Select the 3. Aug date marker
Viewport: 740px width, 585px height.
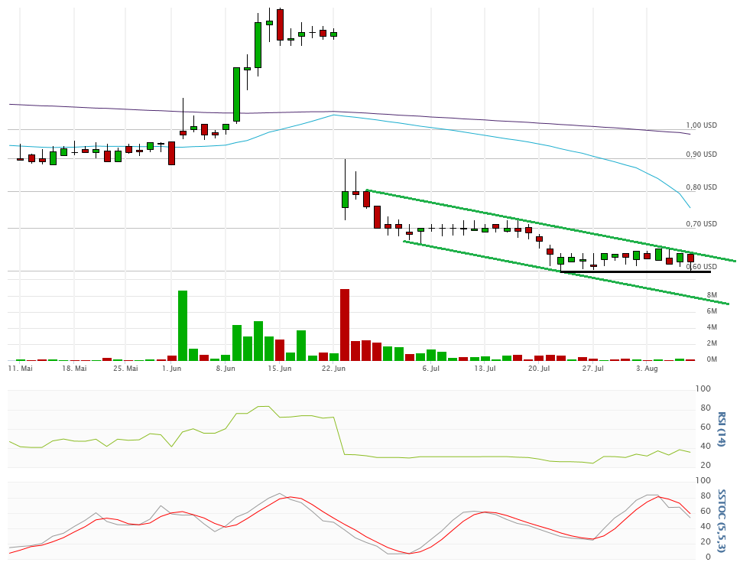point(647,369)
